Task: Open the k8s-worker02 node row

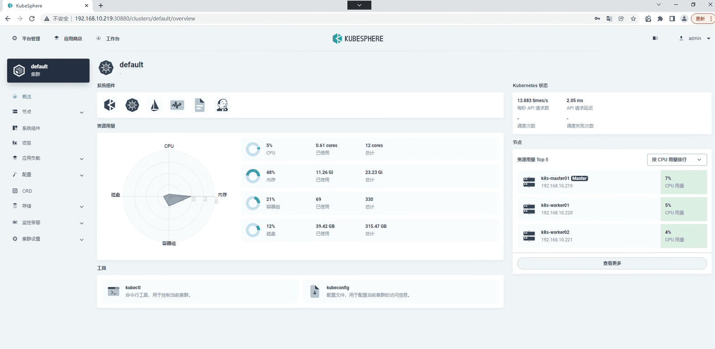Action: pyautogui.click(x=612, y=236)
